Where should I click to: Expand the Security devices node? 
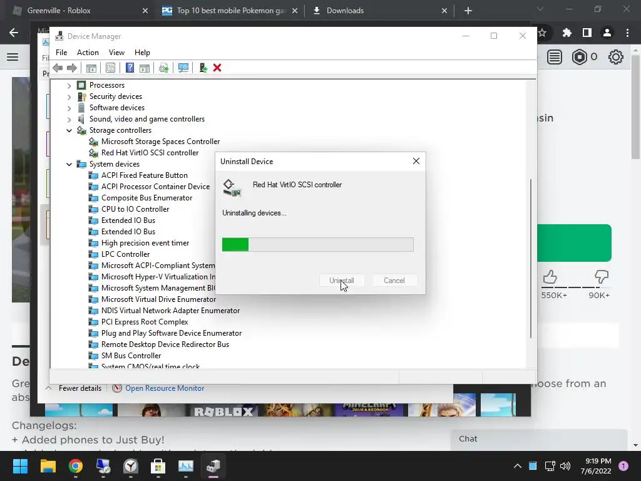coord(69,97)
